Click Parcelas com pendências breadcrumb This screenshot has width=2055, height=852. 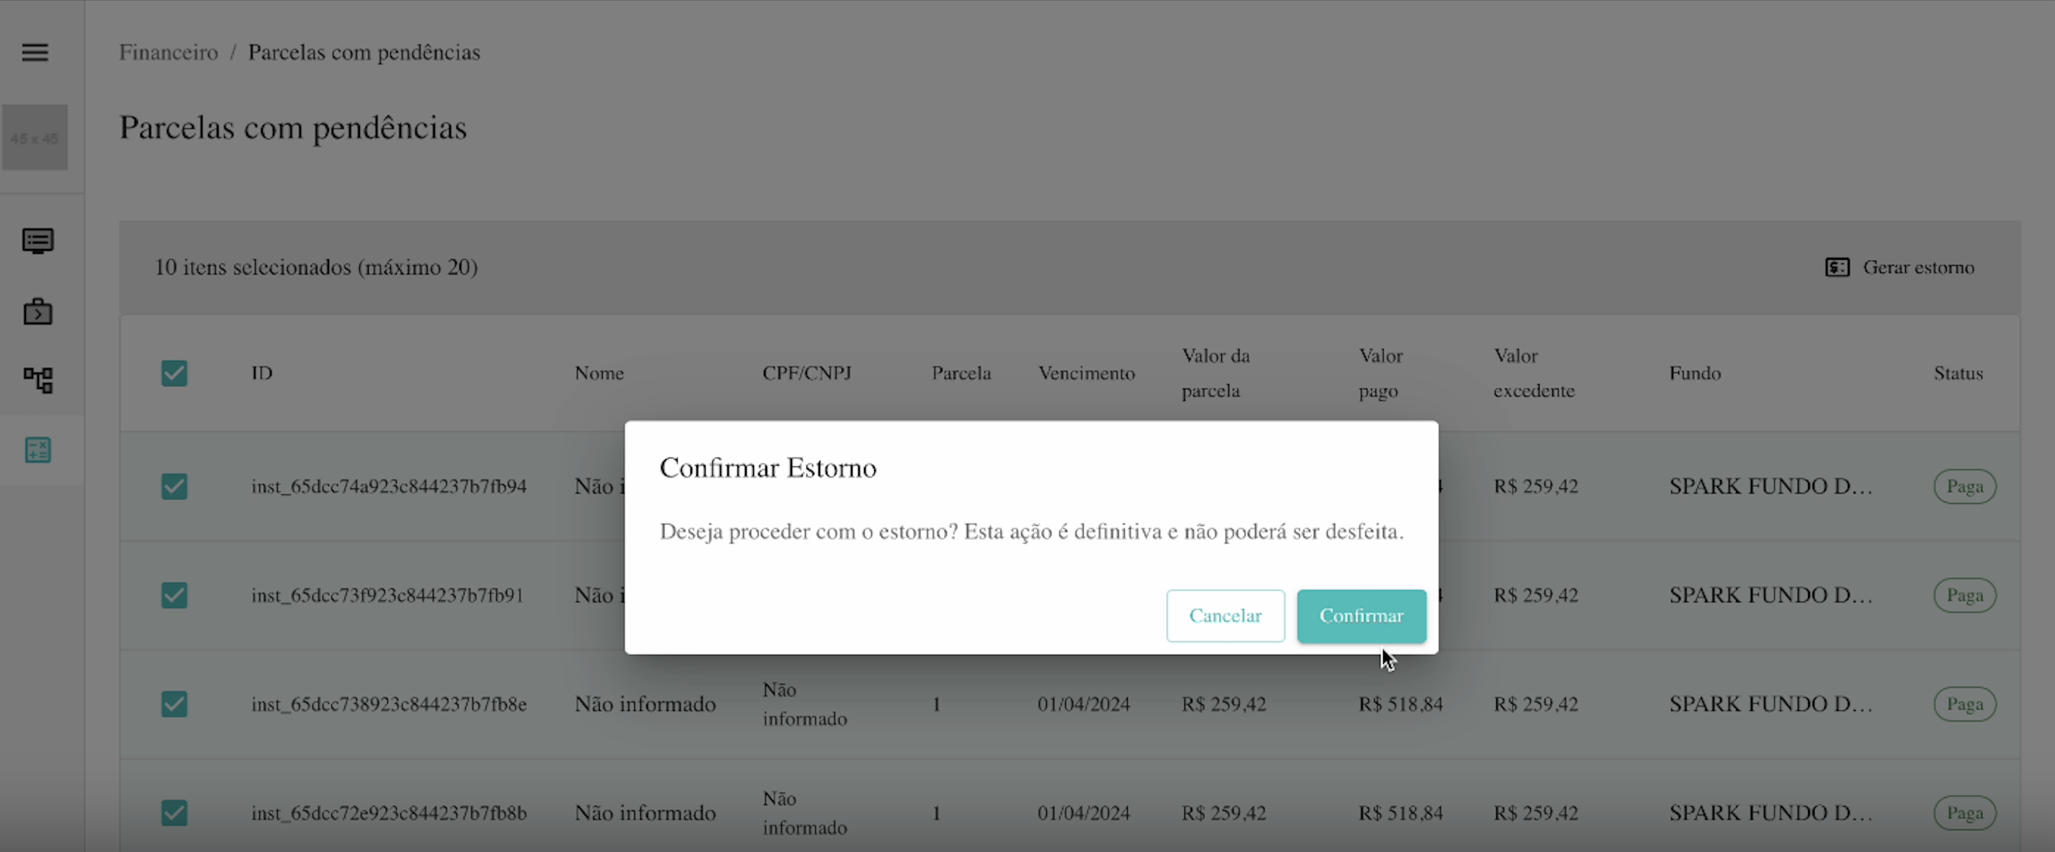pos(364,53)
